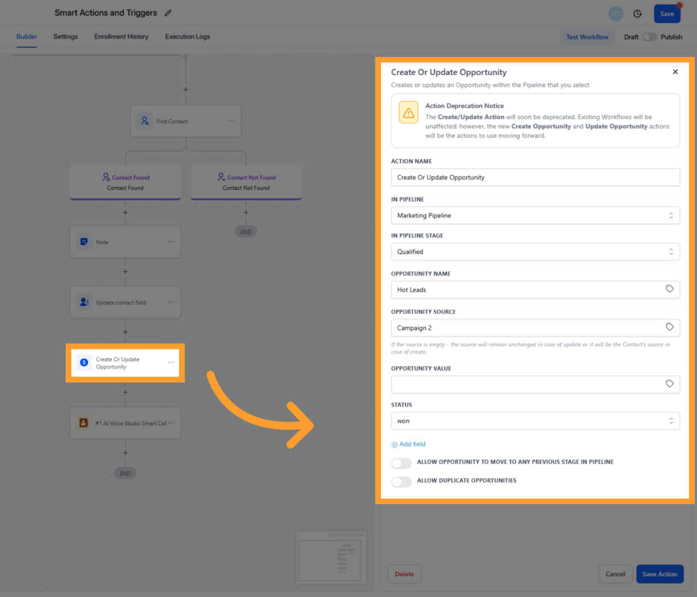The width and height of the screenshot is (697, 597).
Task: Select Update contact field node icon
Action: point(84,302)
